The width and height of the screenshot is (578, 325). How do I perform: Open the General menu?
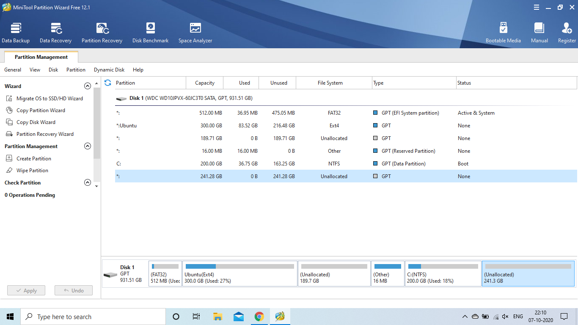[13, 70]
